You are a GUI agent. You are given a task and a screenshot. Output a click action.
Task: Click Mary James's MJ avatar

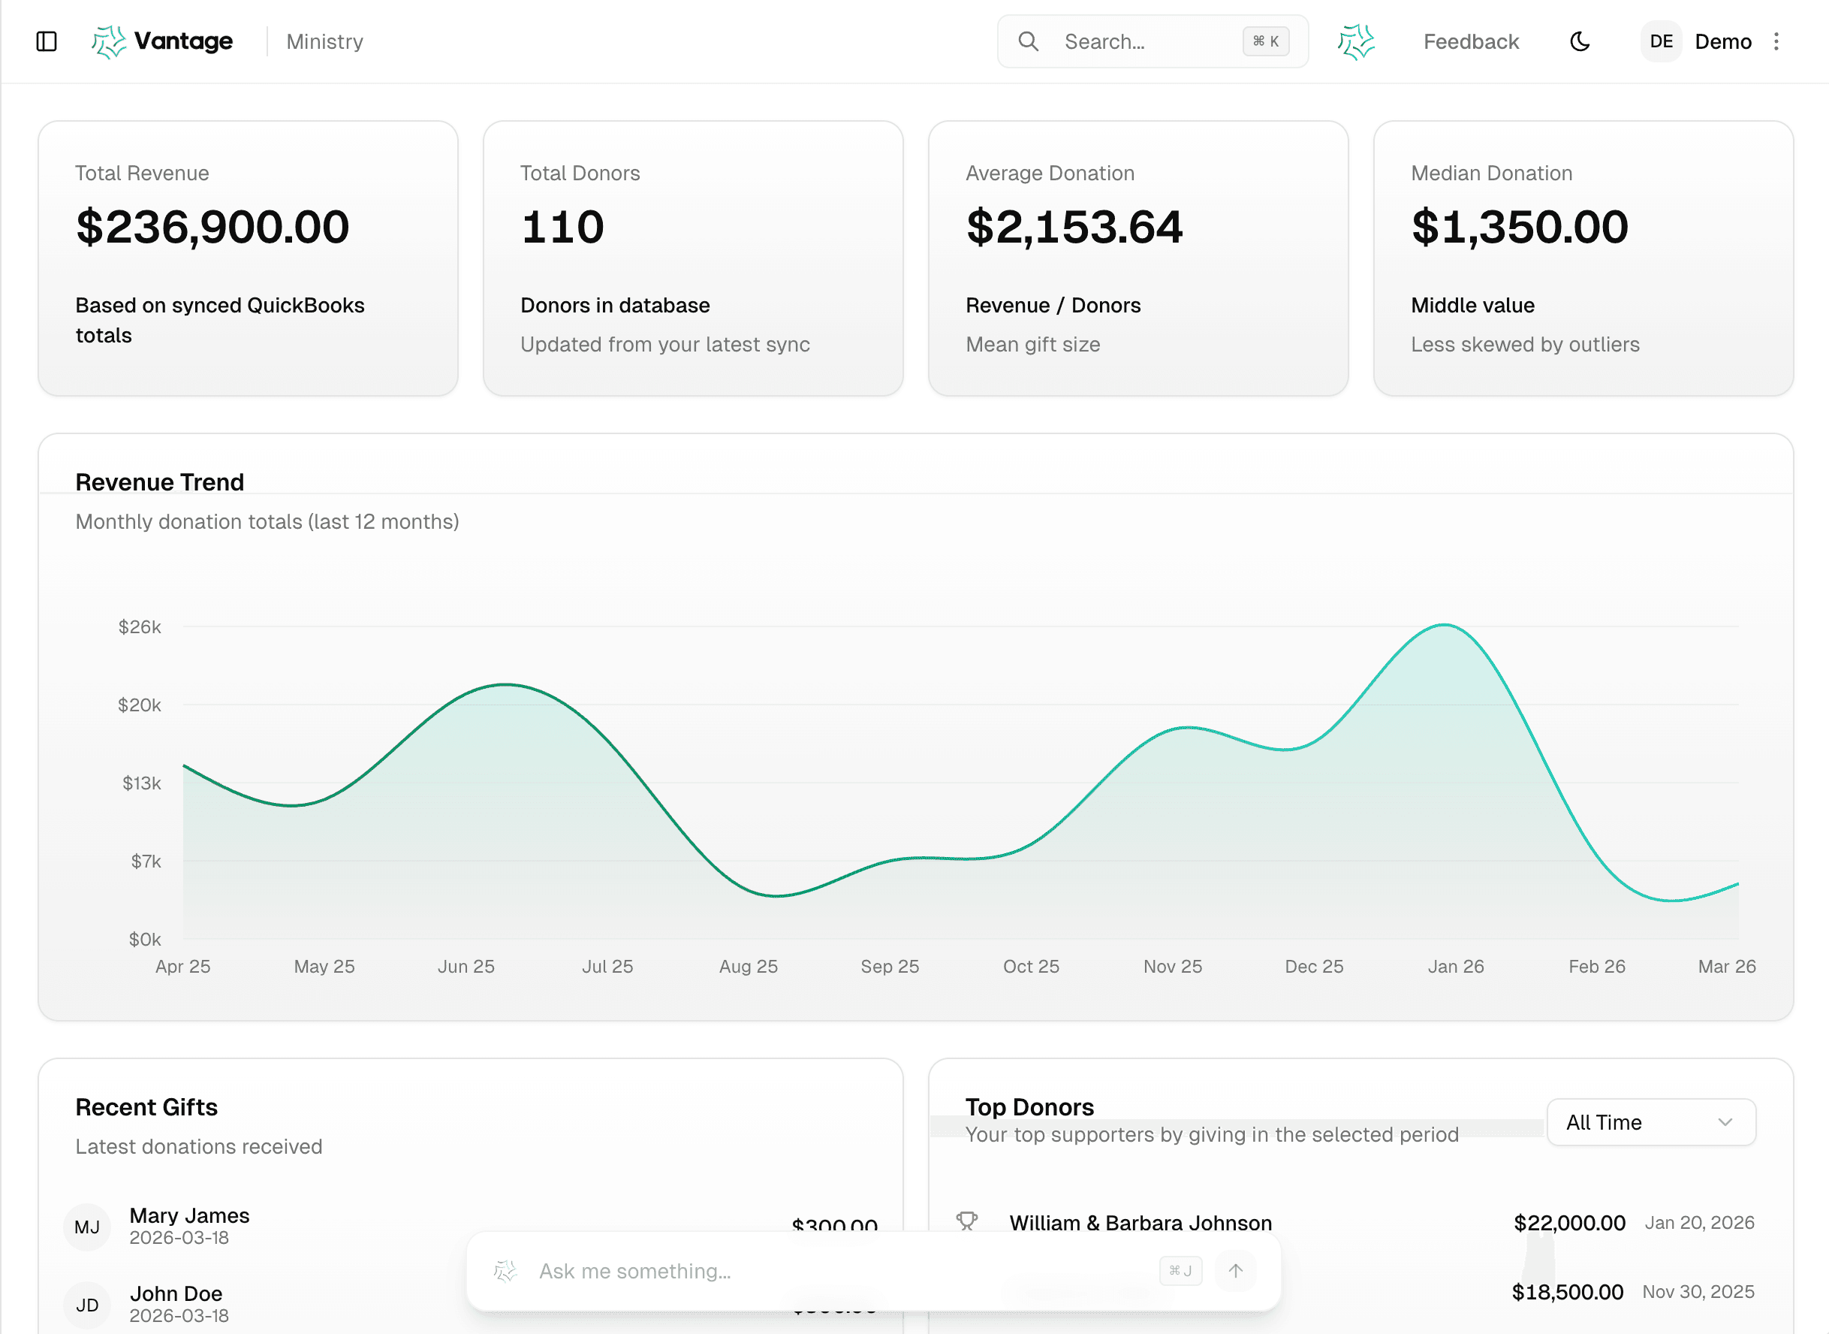(87, 1227)
